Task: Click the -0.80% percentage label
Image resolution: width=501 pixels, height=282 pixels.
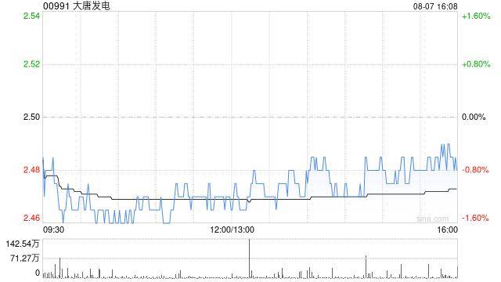Action: point(475,170)
